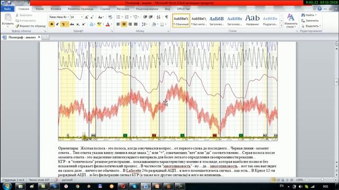The height and width of the screenshot is (190, 339).
Task: Click the Superscript icon
Action: coord(84,24)
